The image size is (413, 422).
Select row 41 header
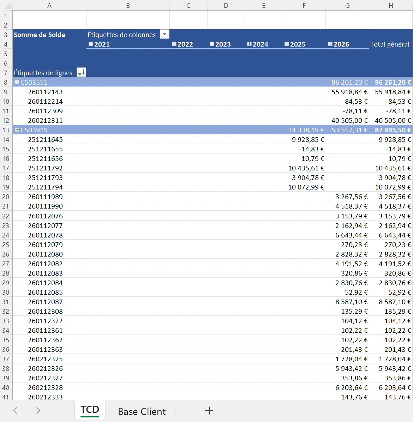click(x=6, y=397)
